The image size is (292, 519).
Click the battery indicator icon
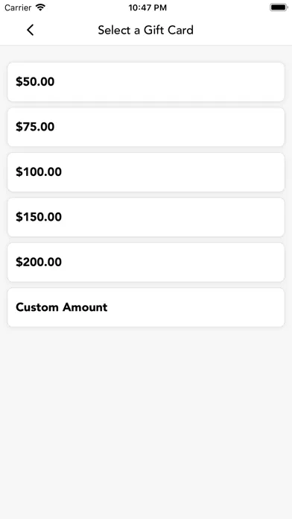(279, 7)
